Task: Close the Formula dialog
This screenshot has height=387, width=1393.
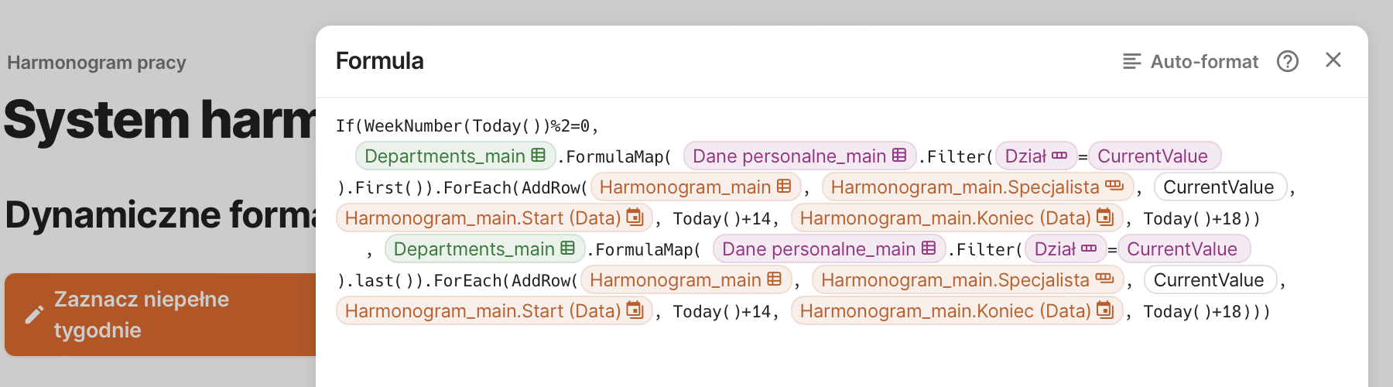Action: (x=1333, y=60)
